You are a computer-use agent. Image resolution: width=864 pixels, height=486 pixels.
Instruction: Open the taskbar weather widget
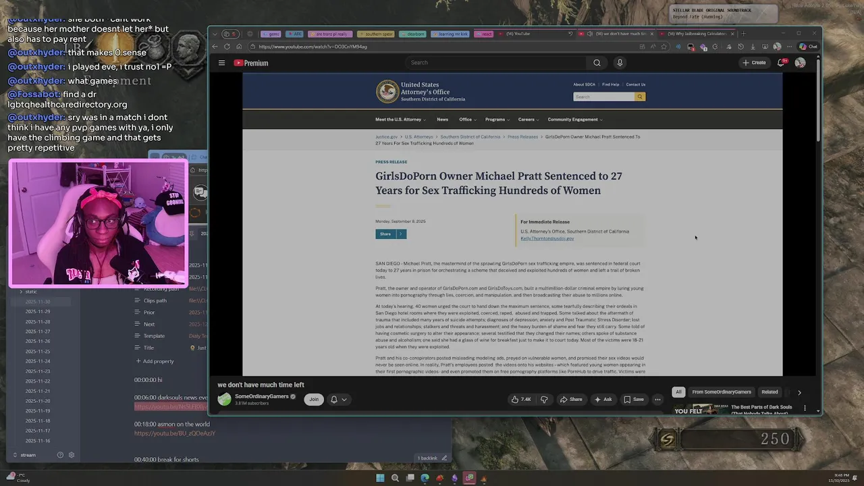[x=17, y=478]
